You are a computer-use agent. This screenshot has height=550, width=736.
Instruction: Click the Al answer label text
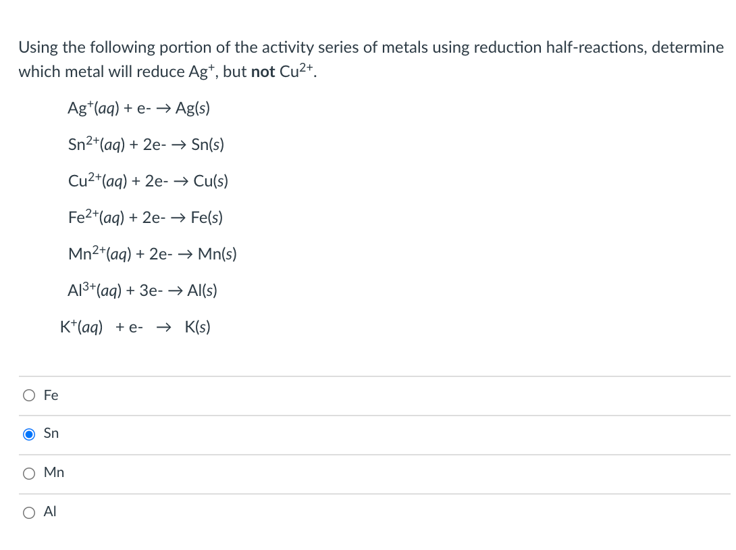(x=48, y=511)
